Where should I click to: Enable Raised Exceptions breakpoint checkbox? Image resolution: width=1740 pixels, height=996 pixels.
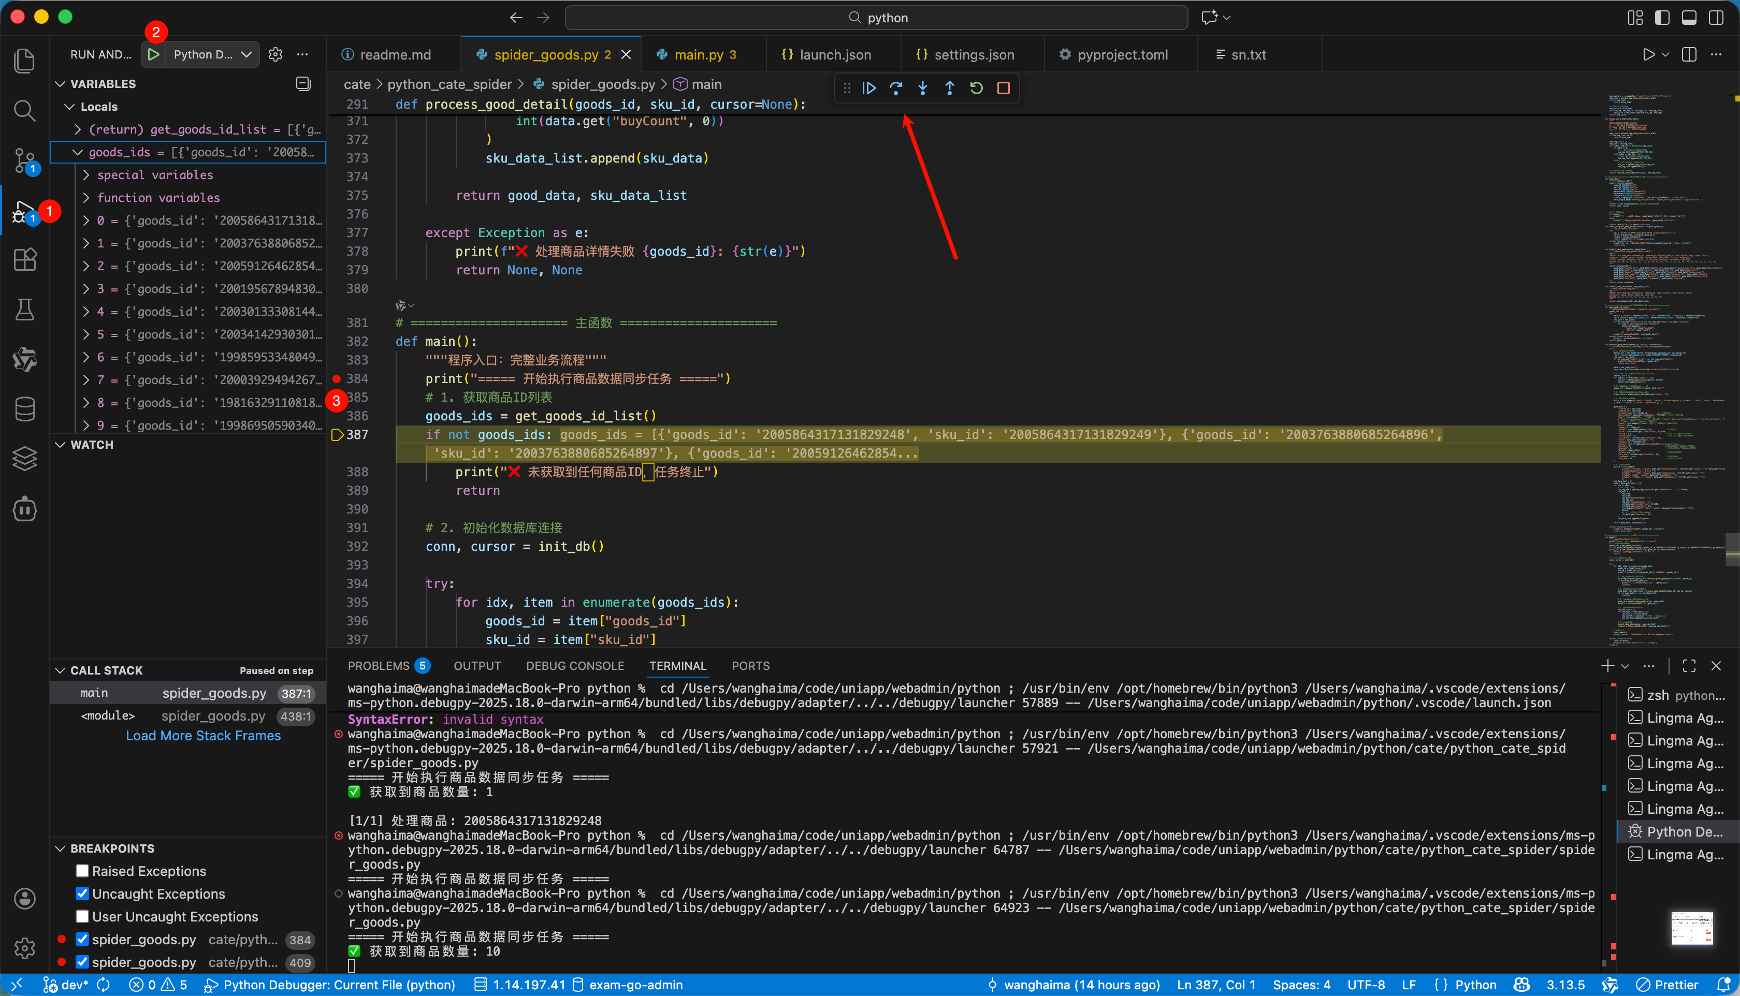click(83, 871)
